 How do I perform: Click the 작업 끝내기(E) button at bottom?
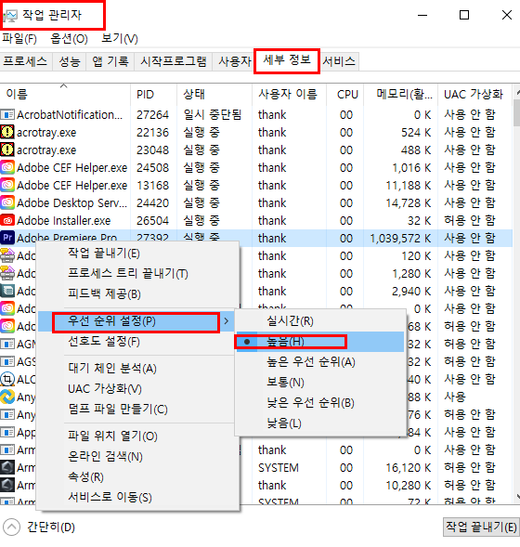[x=481, y=527]
